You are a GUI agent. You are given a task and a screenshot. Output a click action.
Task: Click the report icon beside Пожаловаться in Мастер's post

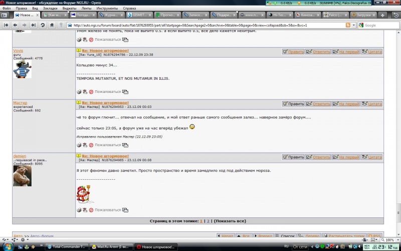click(x=91, y=145)
